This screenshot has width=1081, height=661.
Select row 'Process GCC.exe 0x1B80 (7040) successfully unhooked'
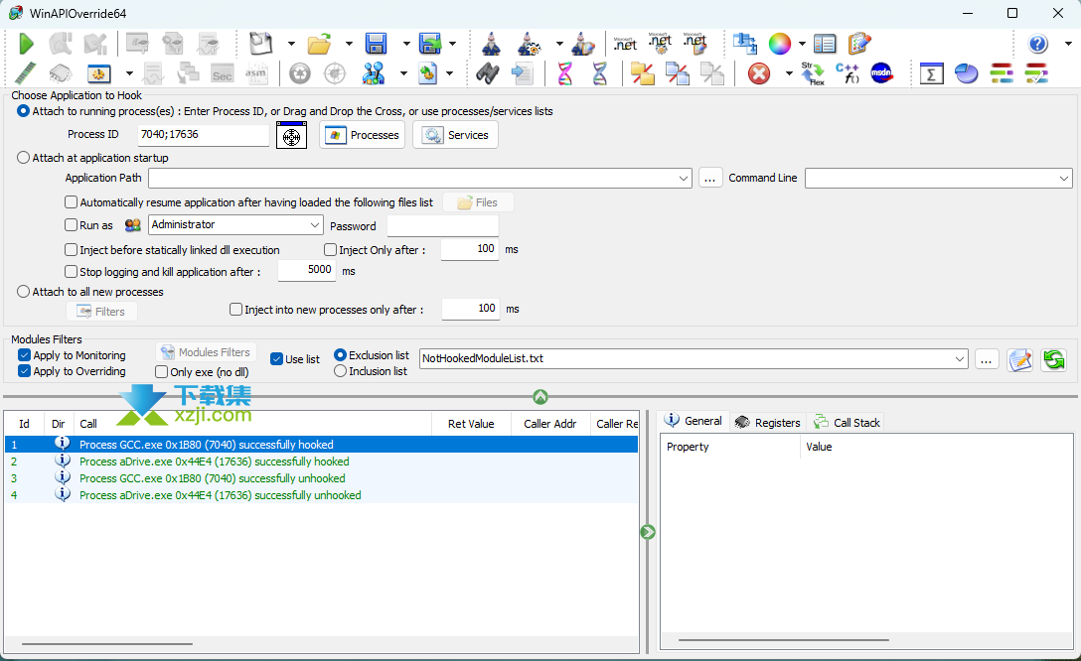click(321, 477)
